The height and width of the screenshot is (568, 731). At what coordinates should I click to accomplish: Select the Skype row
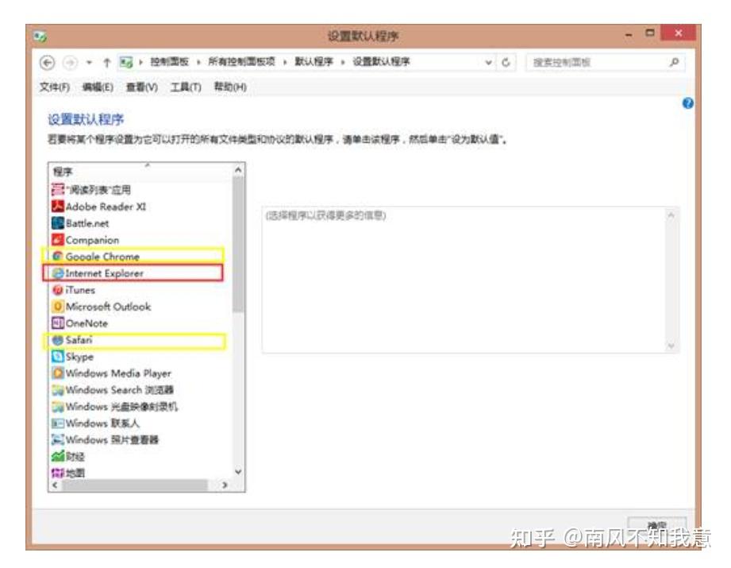coord(140,357)
